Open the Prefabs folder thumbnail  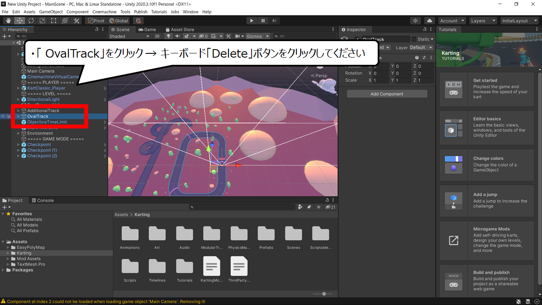tap(266, 234)
